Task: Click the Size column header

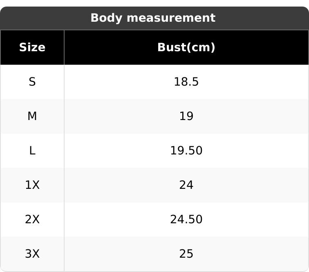Action: 32,48
